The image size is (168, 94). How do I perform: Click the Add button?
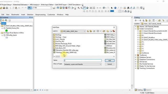[110, 60]
